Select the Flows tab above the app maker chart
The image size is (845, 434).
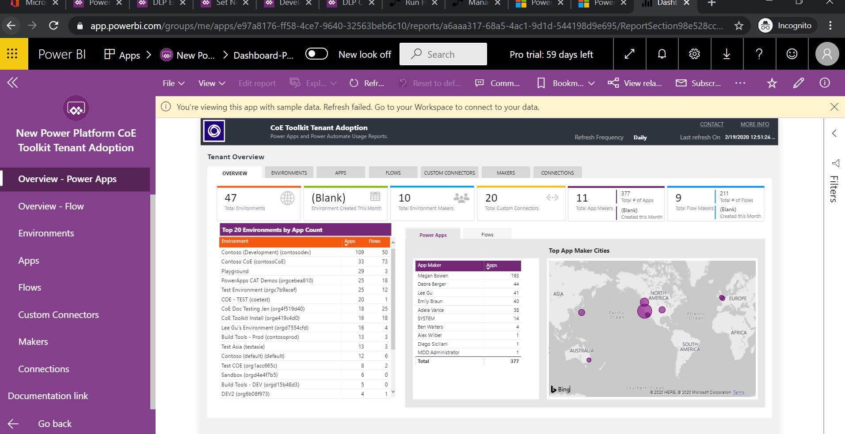487,234
